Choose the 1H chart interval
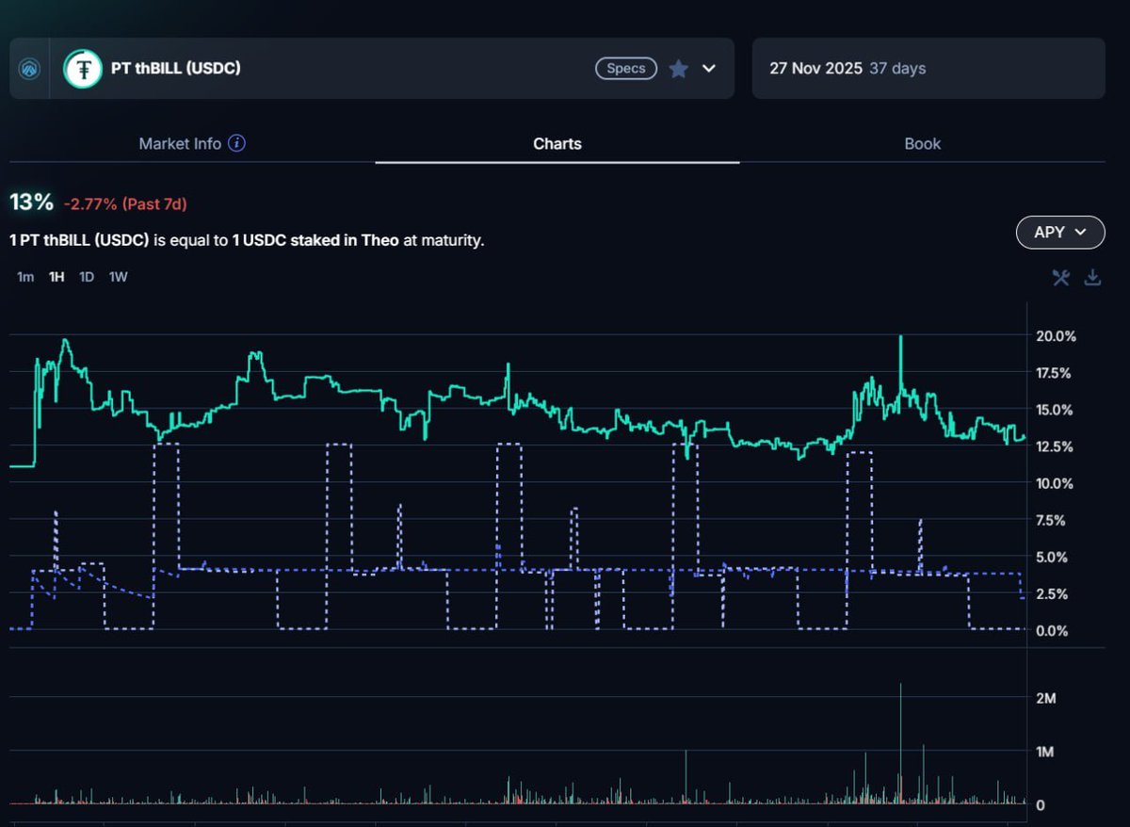 [56, 278]
